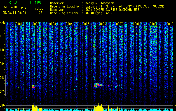The width and height of the screenshot is (176, 111).
Task: Click the kHz axis unit label
Action: pos(3,22)
